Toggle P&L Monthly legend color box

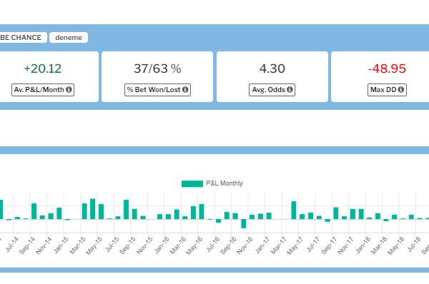click(x=192, y=184)
